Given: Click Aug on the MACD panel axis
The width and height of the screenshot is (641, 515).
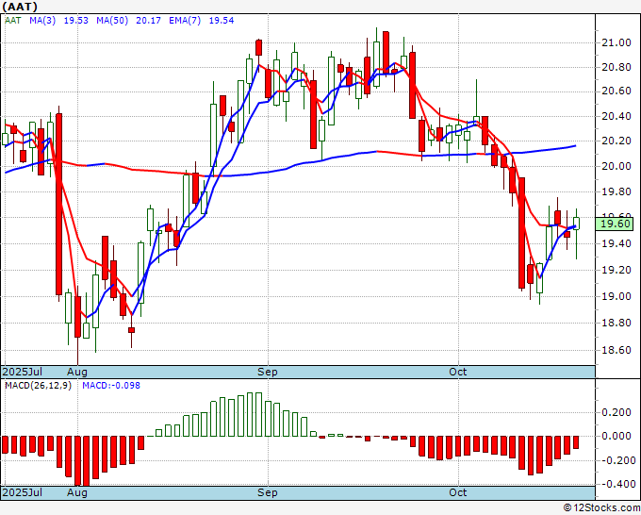Looking at the screenshot, I should click(x=77, y=492).
